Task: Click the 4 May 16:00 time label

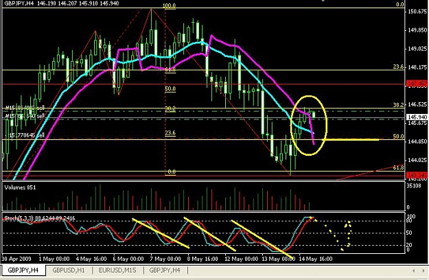Action: [x=91, y=259]
